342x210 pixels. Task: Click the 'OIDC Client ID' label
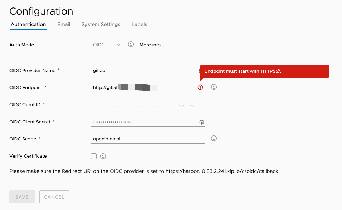point(25,105)
